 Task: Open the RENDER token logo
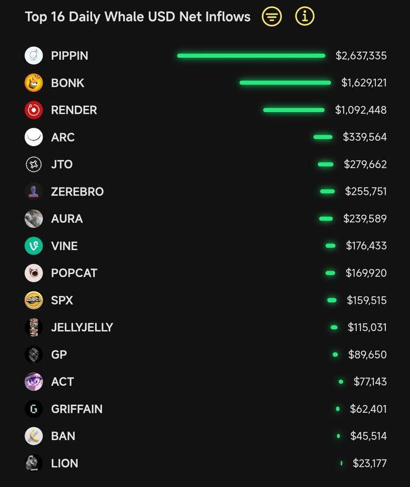pyautogui.click(x=34, y=110)
